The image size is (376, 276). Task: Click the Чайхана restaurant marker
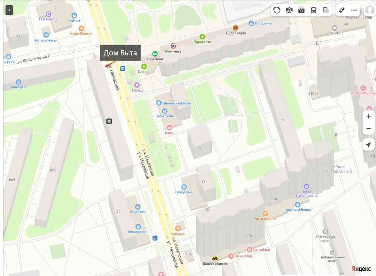coord(178,229)
